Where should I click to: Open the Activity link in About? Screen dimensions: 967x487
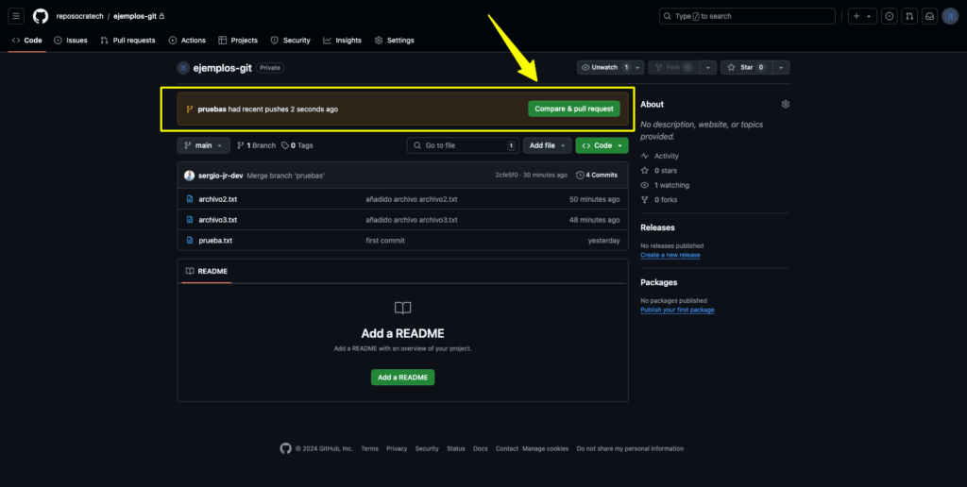click(x=660, y=156)
